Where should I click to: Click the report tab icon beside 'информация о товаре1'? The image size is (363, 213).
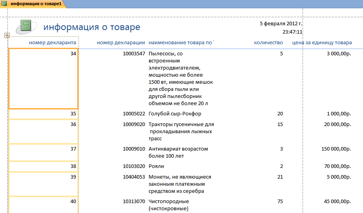click(x=4, y=4)
